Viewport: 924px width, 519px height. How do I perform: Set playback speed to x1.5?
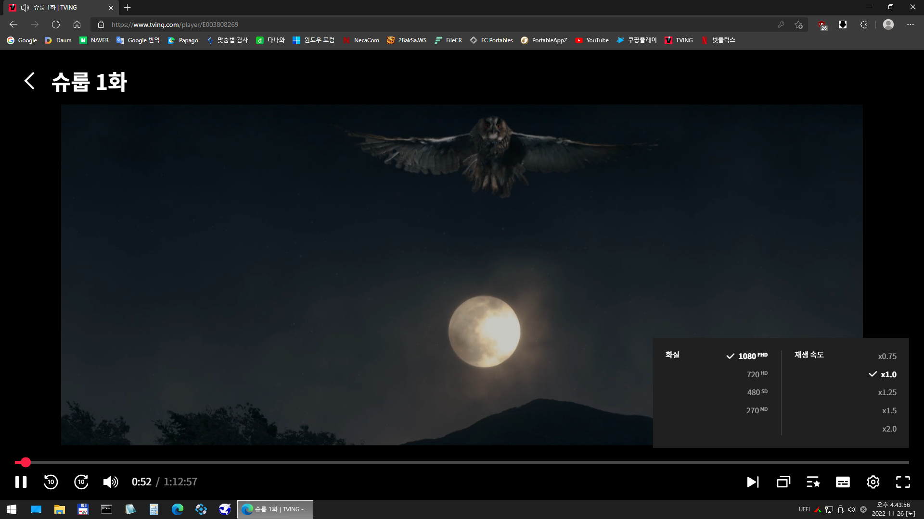pyautogui.click(x=889, y=410)
